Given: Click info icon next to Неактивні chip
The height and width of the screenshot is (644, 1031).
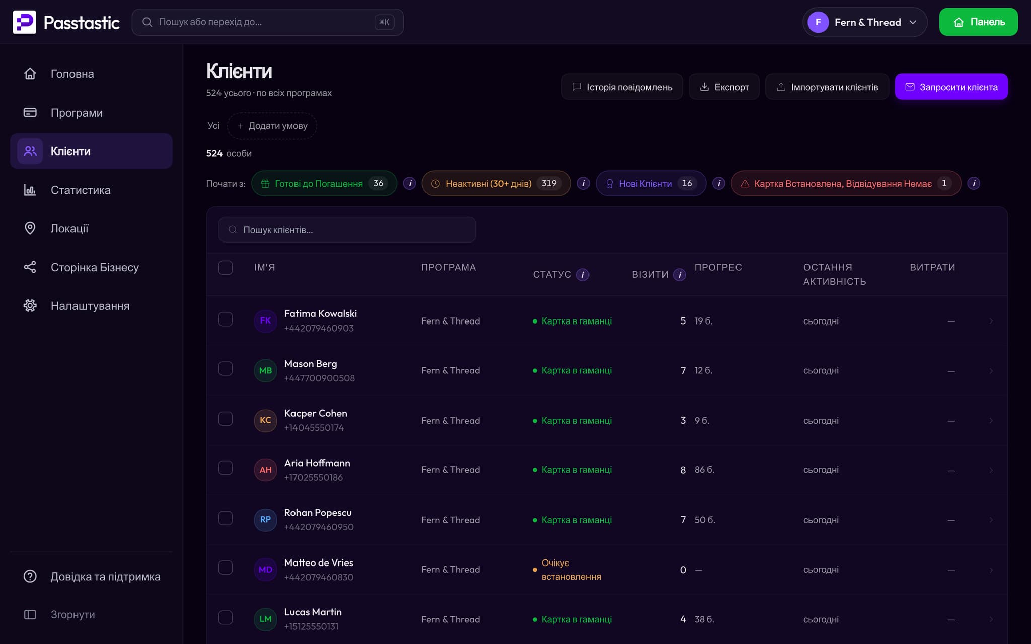Looking at the screenshot, I should [x=583, y=184].
